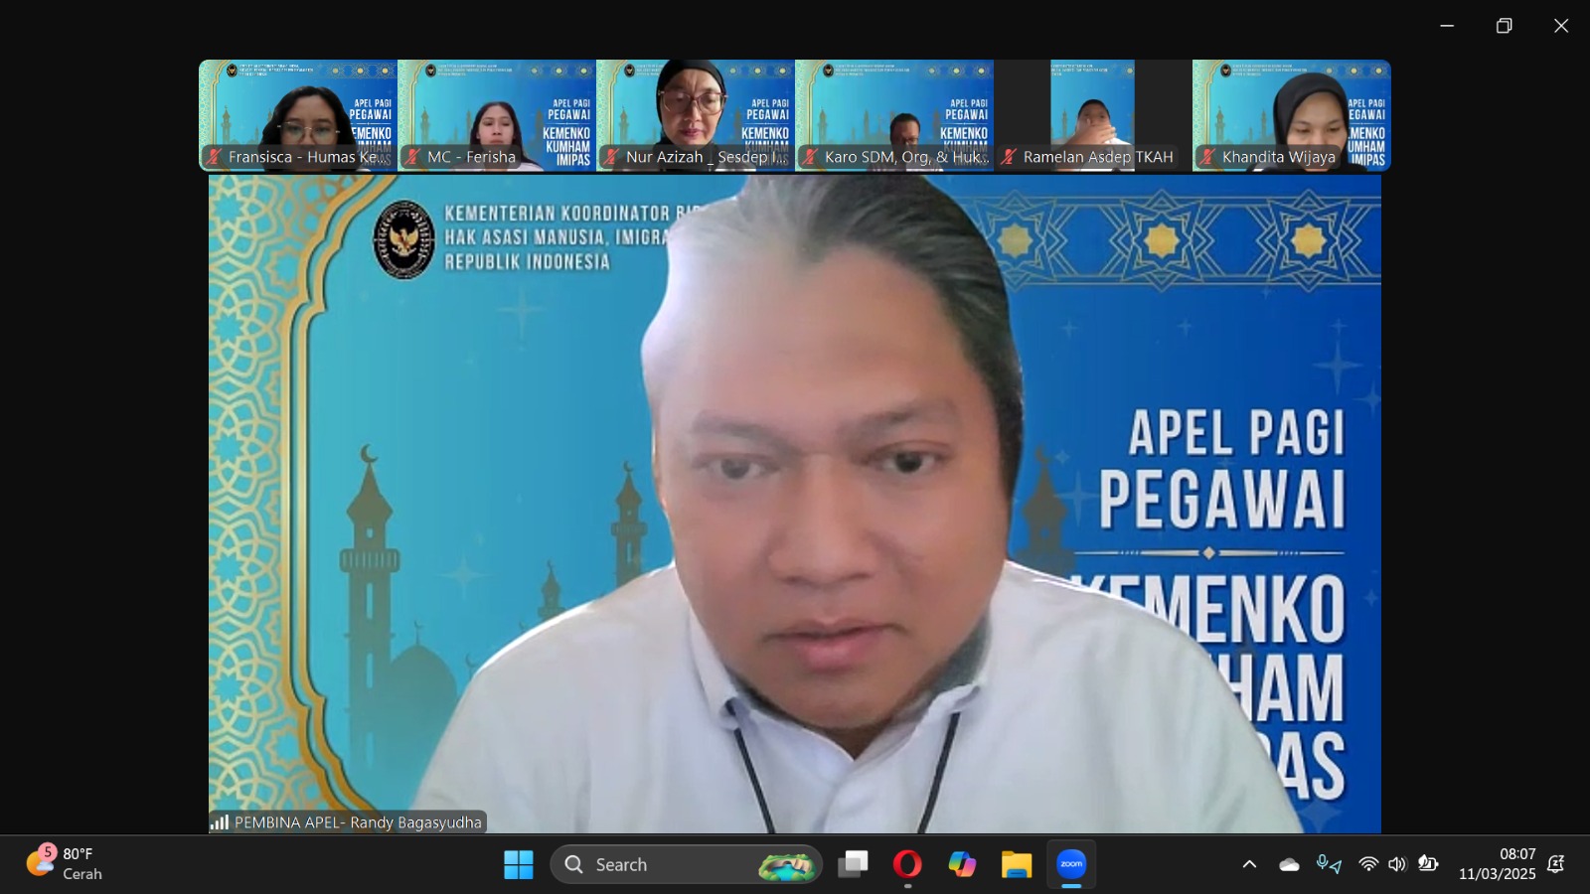The width and height of the screenshot is (1590, 894).
Task: Click the muted mic icon on Fransisca's tile
Action: click(215, 157)
